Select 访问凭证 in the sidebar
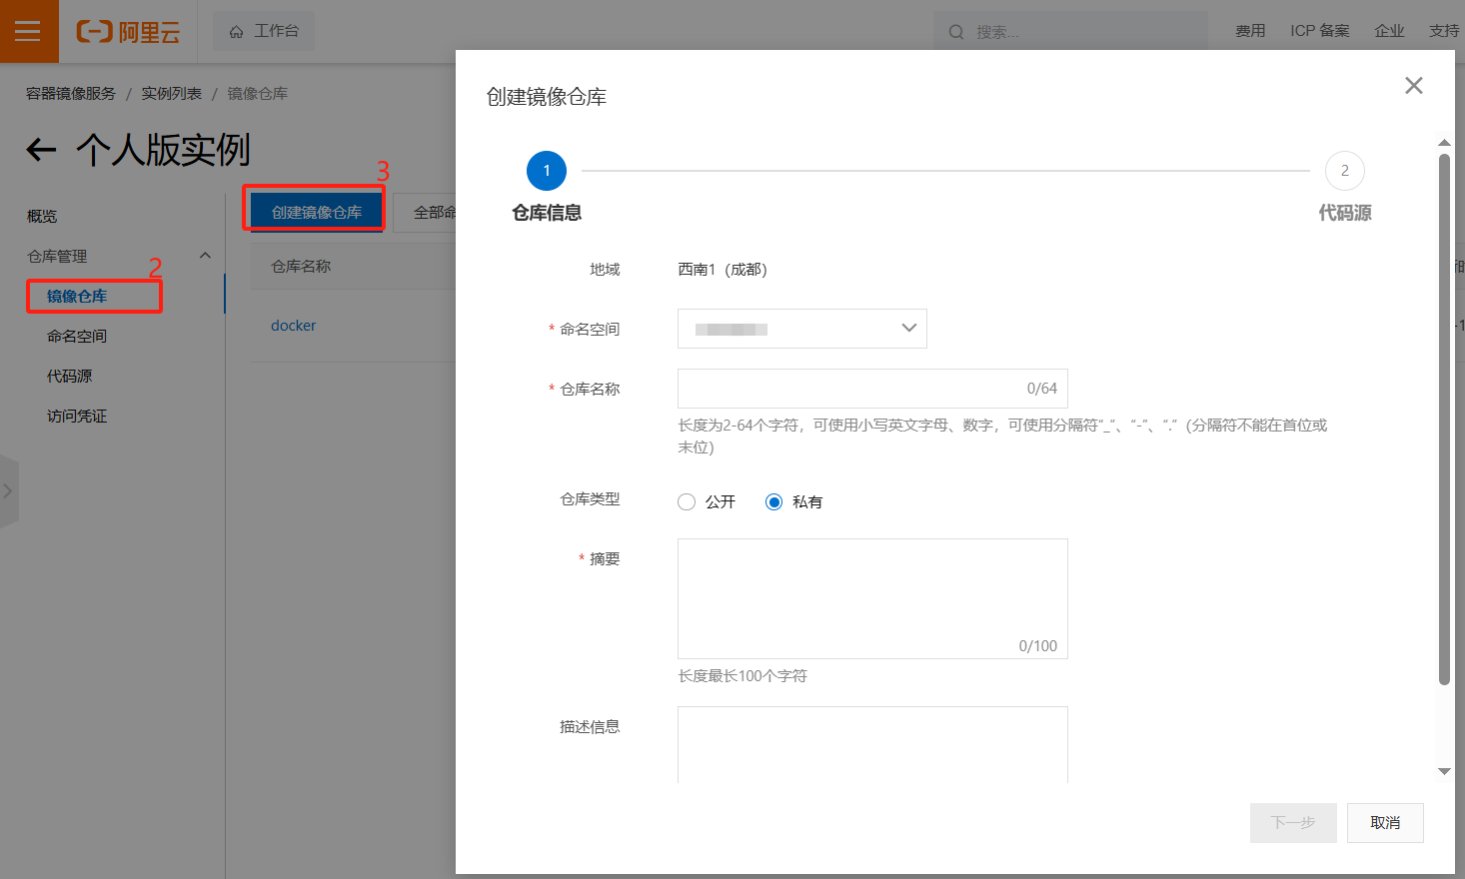This screenshot has height=879, width=1465. pos(77,416)
